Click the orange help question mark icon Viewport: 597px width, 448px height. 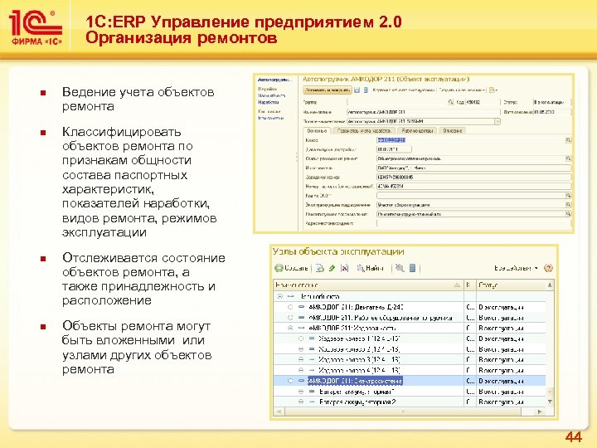click(x=548, y=268)
